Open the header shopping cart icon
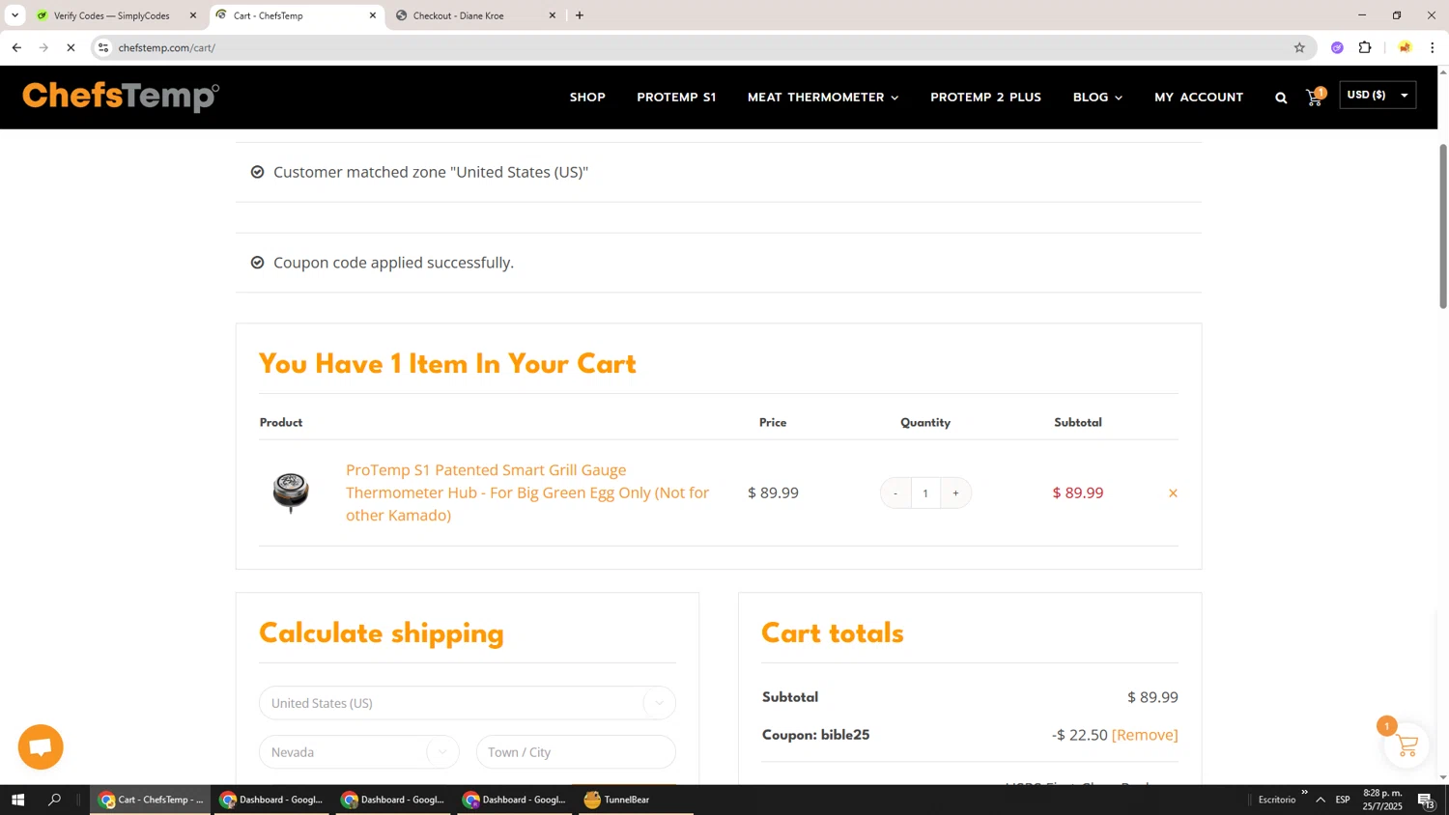Image resolution: width=1449 pixels, height=815 pixels. (x=1315, y=97)
